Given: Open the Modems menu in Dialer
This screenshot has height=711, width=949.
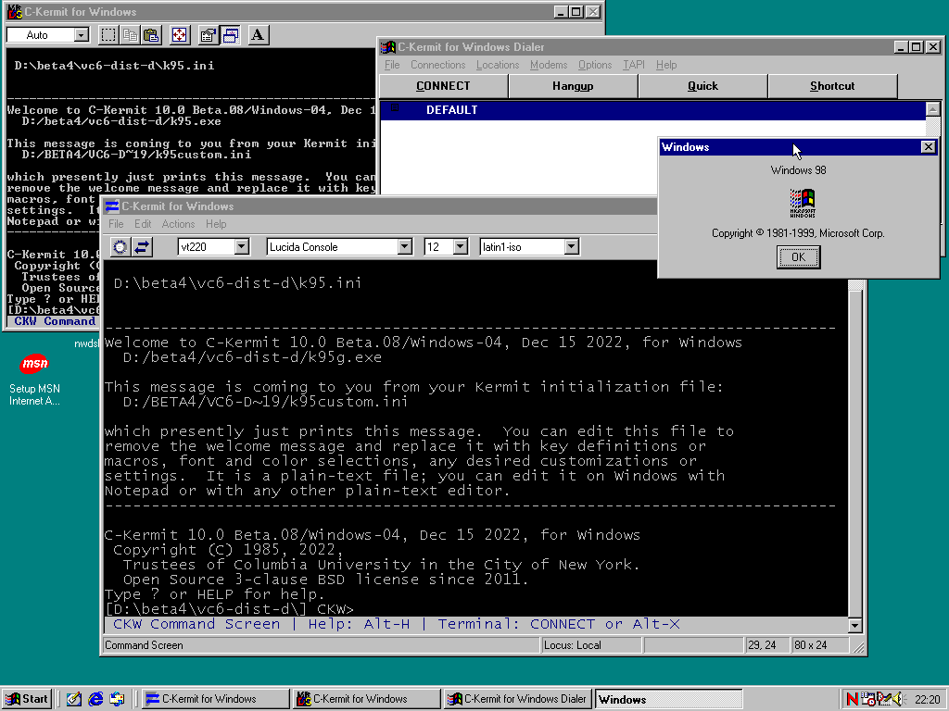Looking at the screenshot, I should (549, 65).
